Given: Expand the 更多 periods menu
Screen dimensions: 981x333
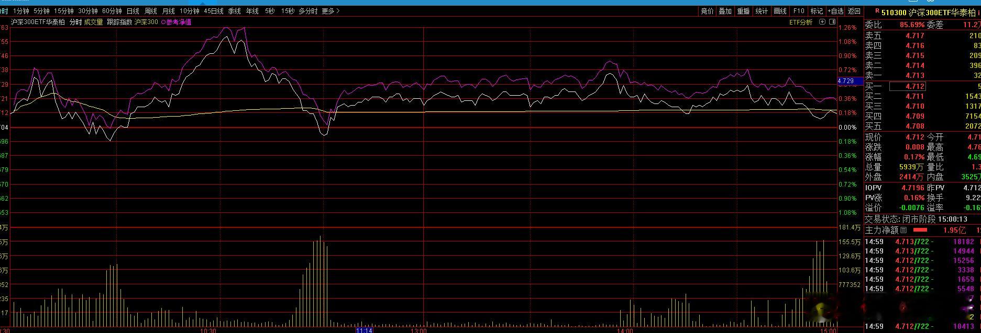Looking at the screenshot, I should [x=330, y=11].
